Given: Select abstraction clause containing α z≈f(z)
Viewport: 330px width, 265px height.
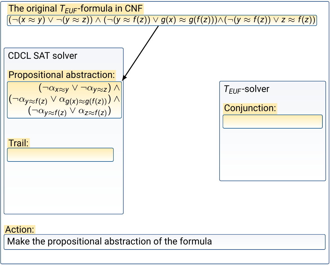Looking at the screenshot, I should tap(70, 111).
